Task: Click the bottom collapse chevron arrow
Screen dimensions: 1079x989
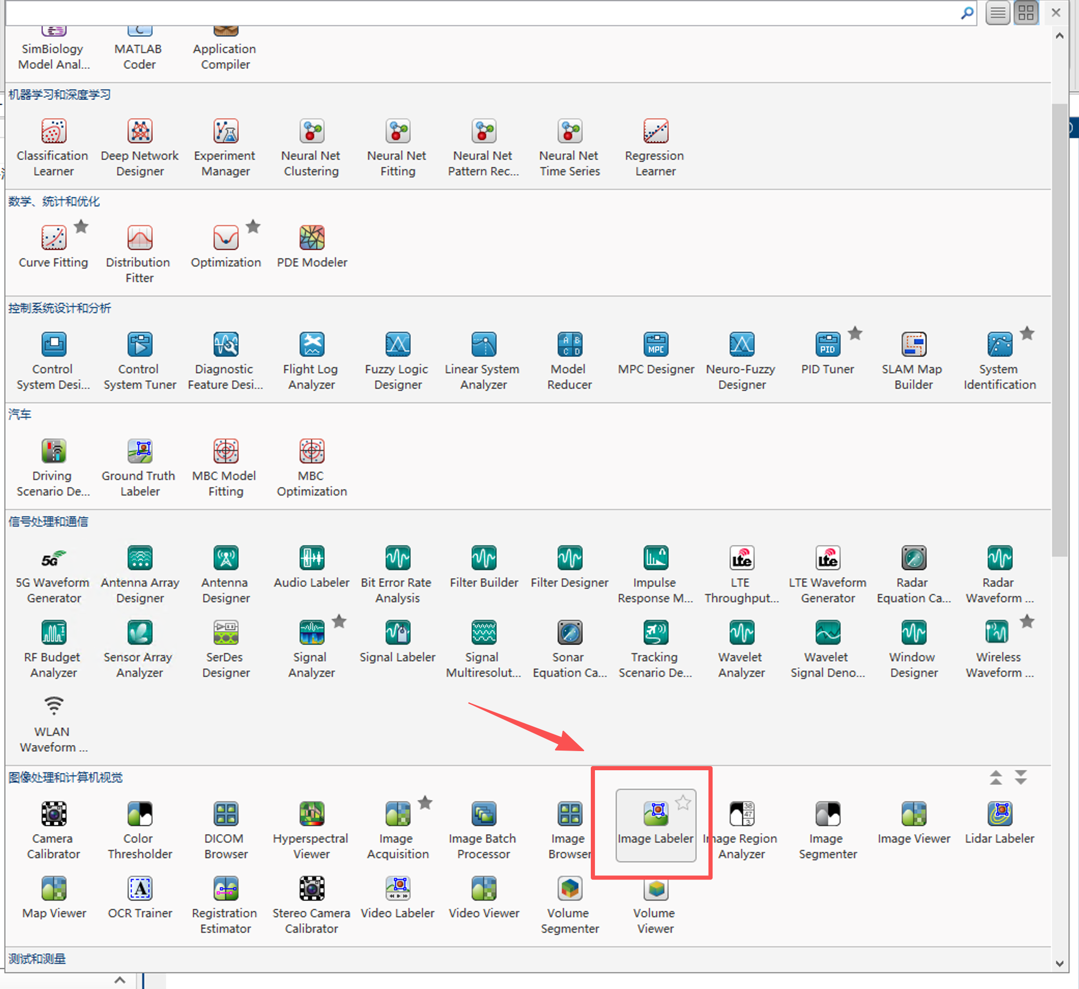Action: pos(120,980)
